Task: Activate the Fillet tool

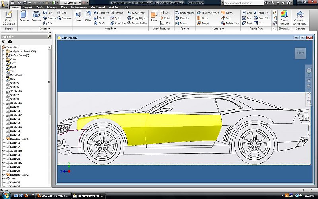Action: pos(88,16)
